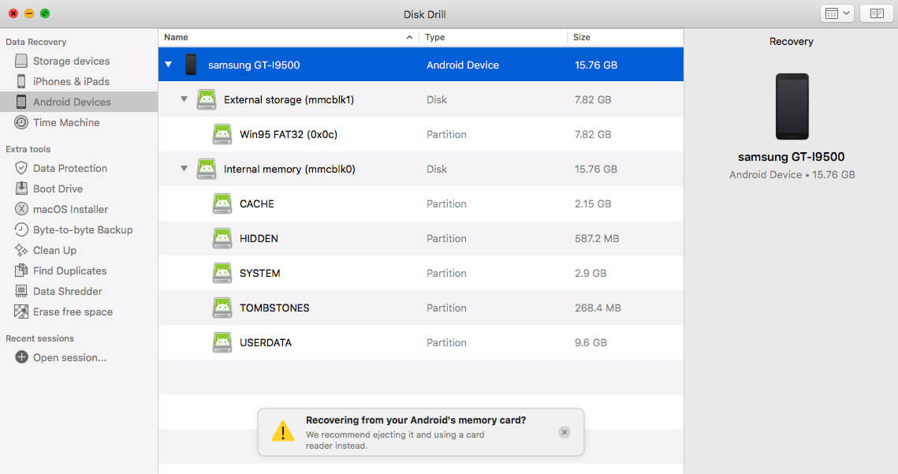The image size is (898, 474).
Task: Open the view options dropdown in toolbar
Action: coord(837,13)
